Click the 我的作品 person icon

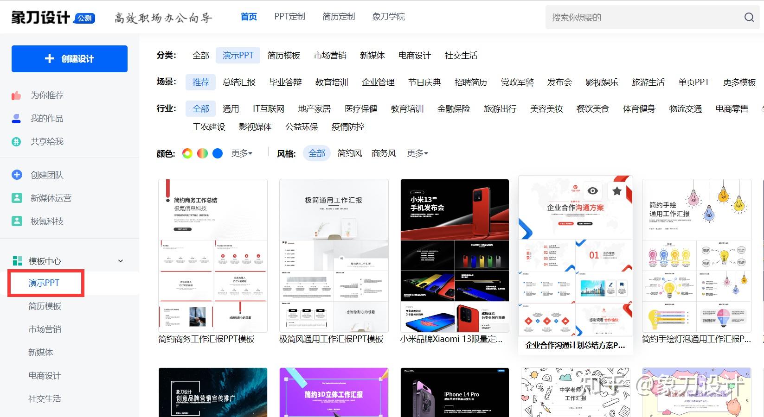(x=16, y=119)
